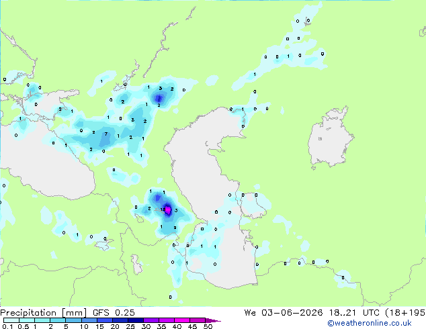Click the 2–5 mm legend color swatch
The width and height of the screenshot is (426, 329).
coord(58,320)
